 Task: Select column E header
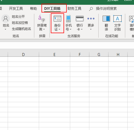point(55,54)
